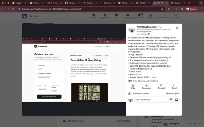This screenshot has width=204, height=127.
Task: Open View analytics in the background feed
Action: 123,121
